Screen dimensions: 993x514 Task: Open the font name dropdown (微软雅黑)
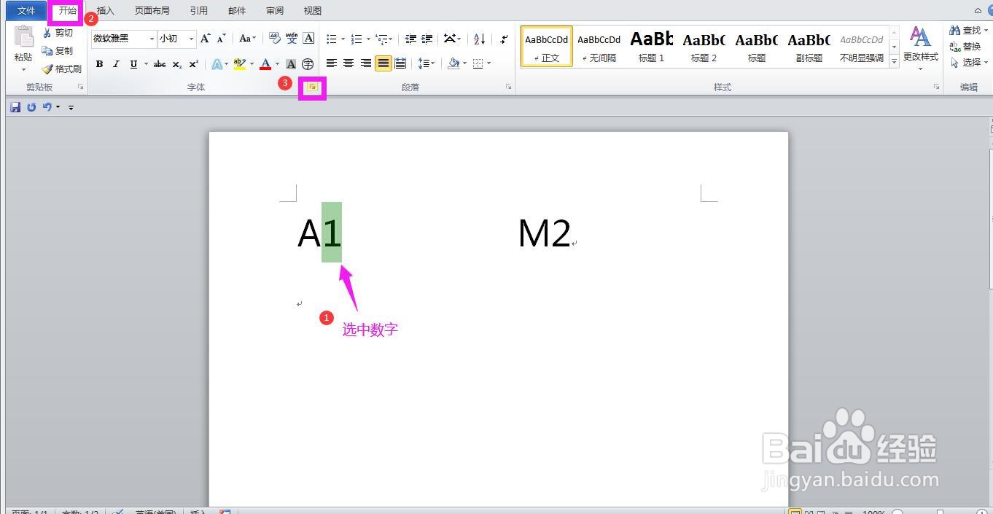tap(152, 39)
